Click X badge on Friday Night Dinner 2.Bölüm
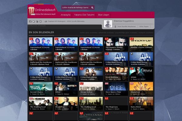The image size is (182, 121). coord(31,69)
